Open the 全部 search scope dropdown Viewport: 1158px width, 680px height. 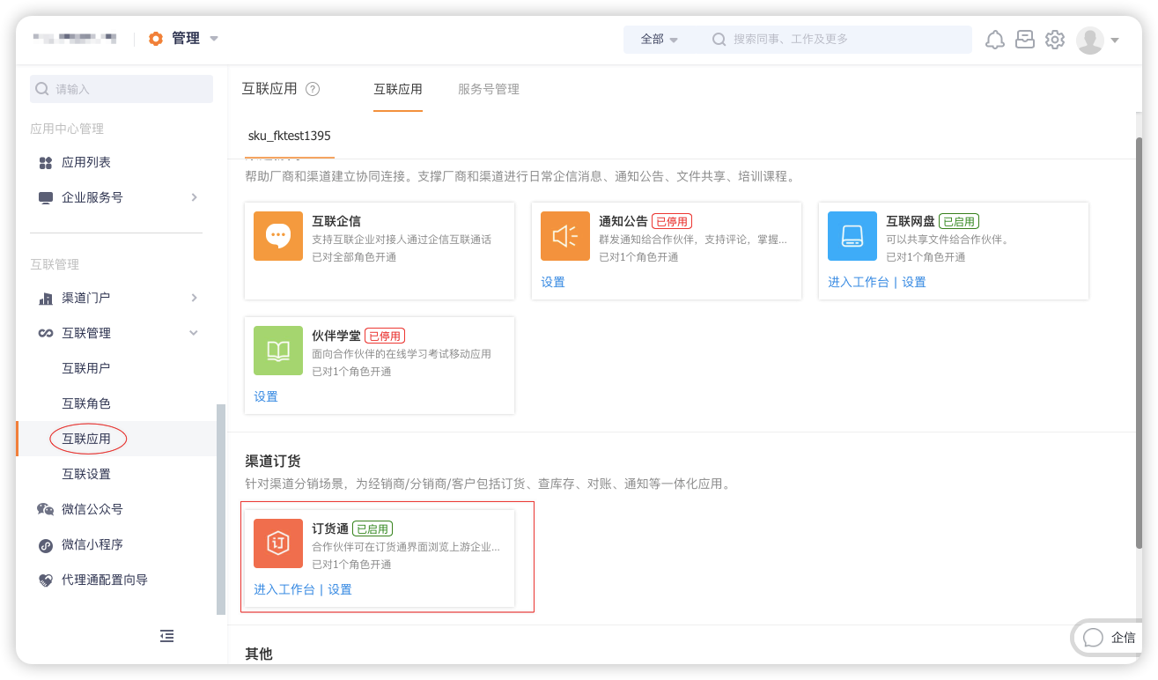pyautogui.click(x=659, y=40)
